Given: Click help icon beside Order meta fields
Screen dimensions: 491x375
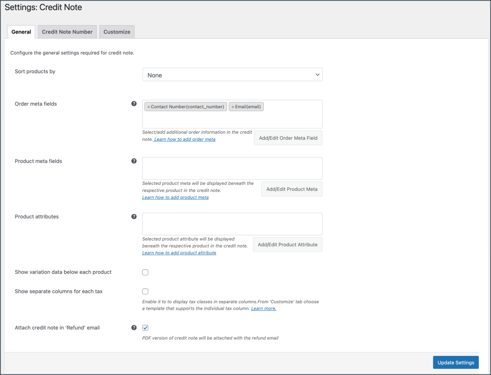Looking at the screenshot, I should click(134, 104).
